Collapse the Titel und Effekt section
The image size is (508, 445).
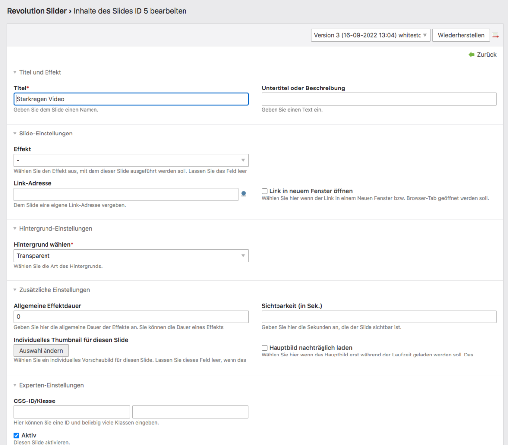tap(15, 72)
